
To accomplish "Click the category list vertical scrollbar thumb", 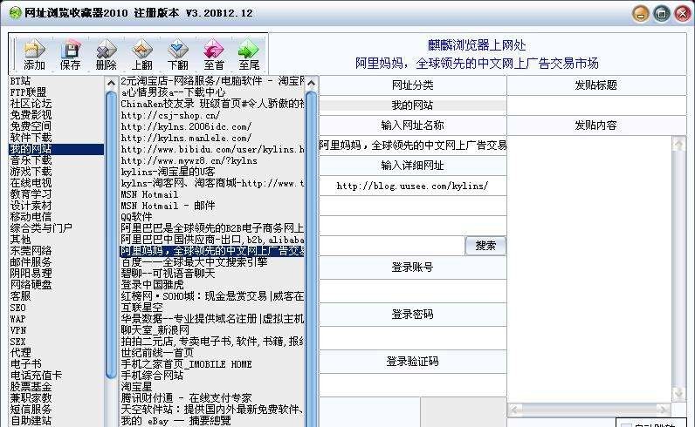I will 111,234.
